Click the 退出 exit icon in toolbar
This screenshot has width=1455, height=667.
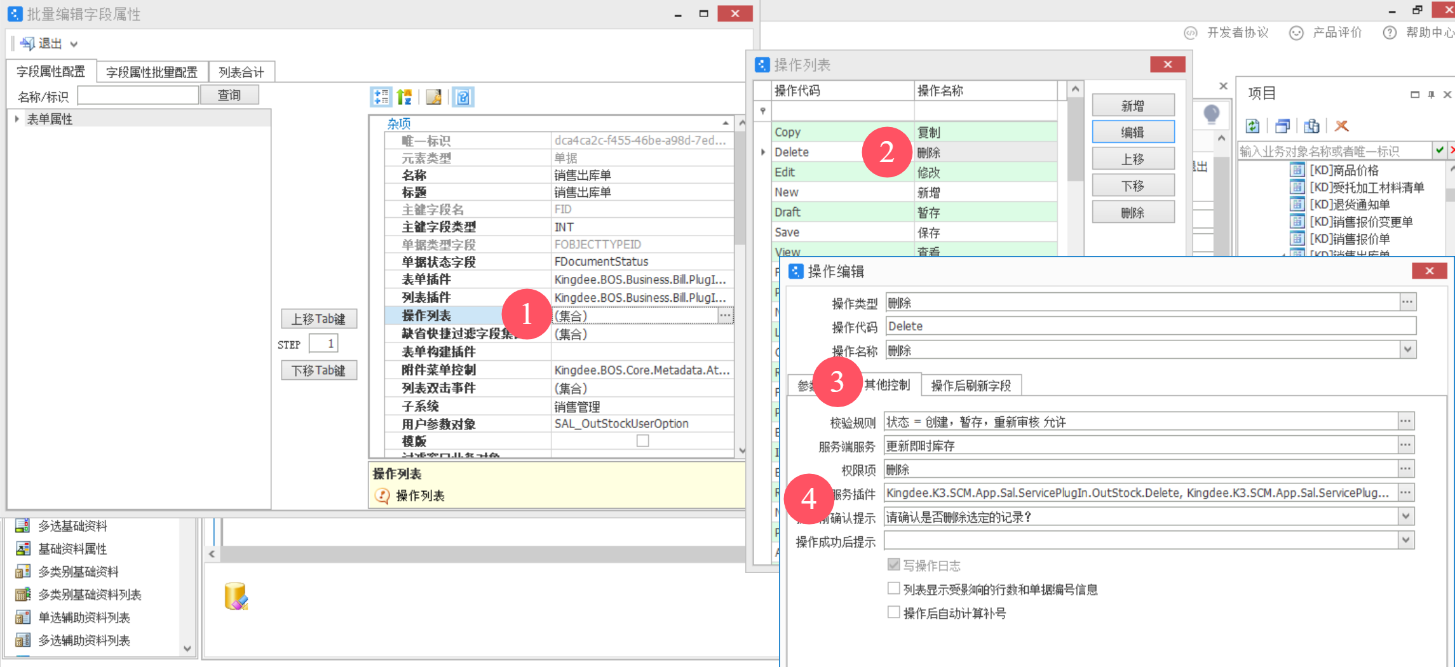(27, 43)
